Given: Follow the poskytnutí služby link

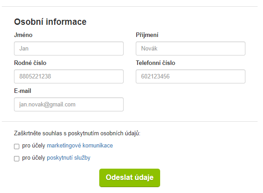Looking at the screenshot, I should (69, 158).
